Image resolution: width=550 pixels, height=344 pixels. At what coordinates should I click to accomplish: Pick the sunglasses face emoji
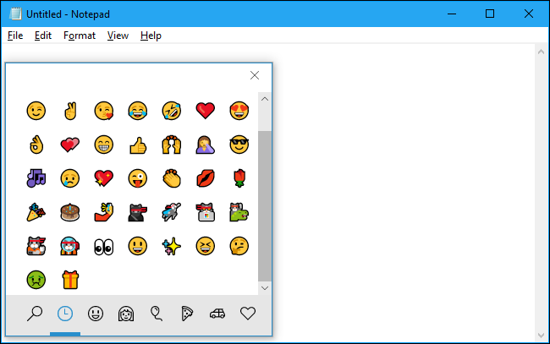[239, 145]
